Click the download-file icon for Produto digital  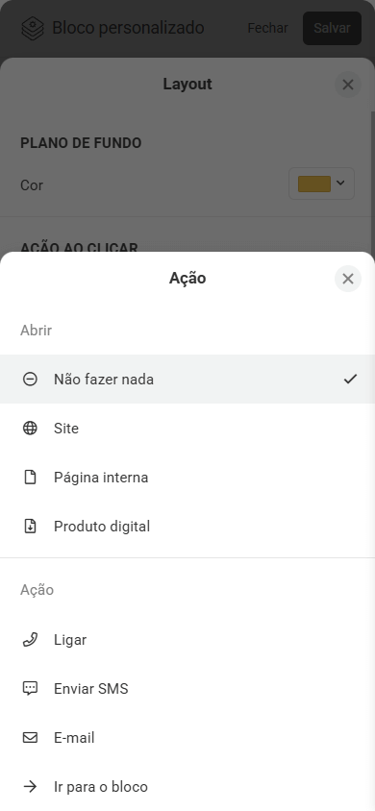(x=30, y=526)
